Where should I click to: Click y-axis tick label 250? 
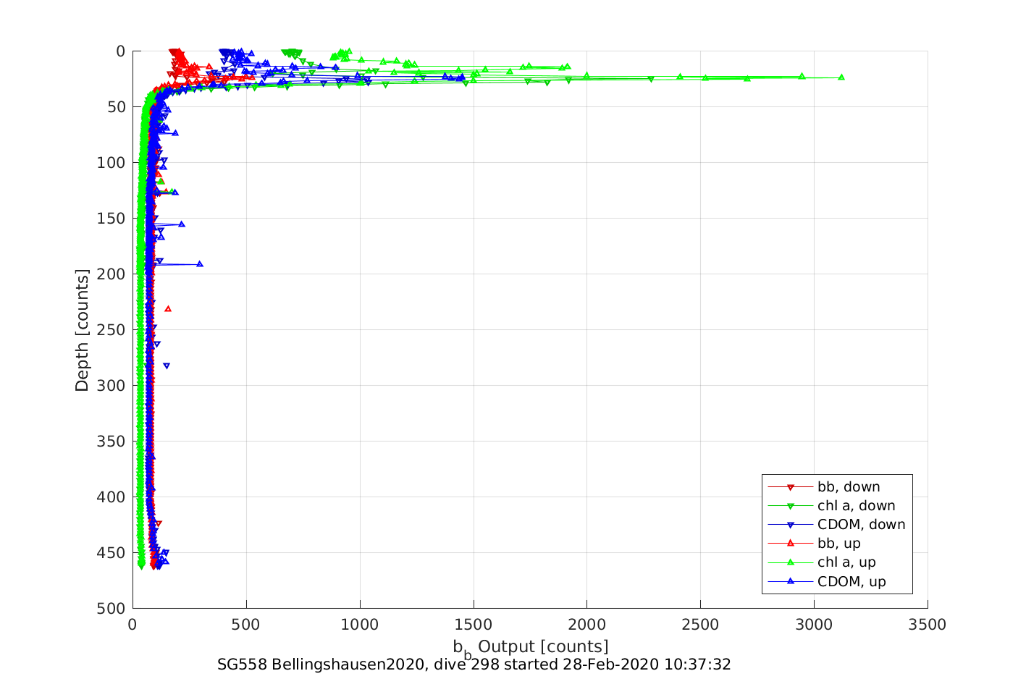pyautogui.click(x=112, y=330)
